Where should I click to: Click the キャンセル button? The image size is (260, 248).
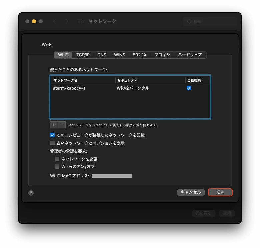coord(191,192)
